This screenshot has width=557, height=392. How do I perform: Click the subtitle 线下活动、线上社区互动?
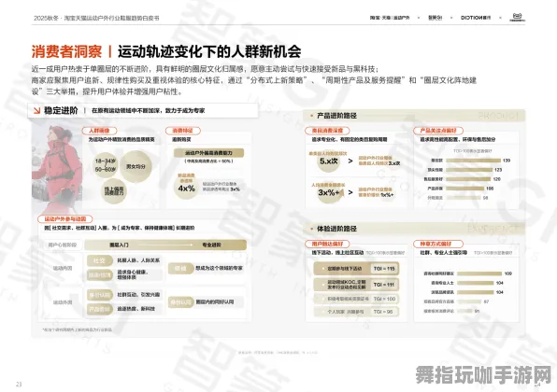pos(337,253)
